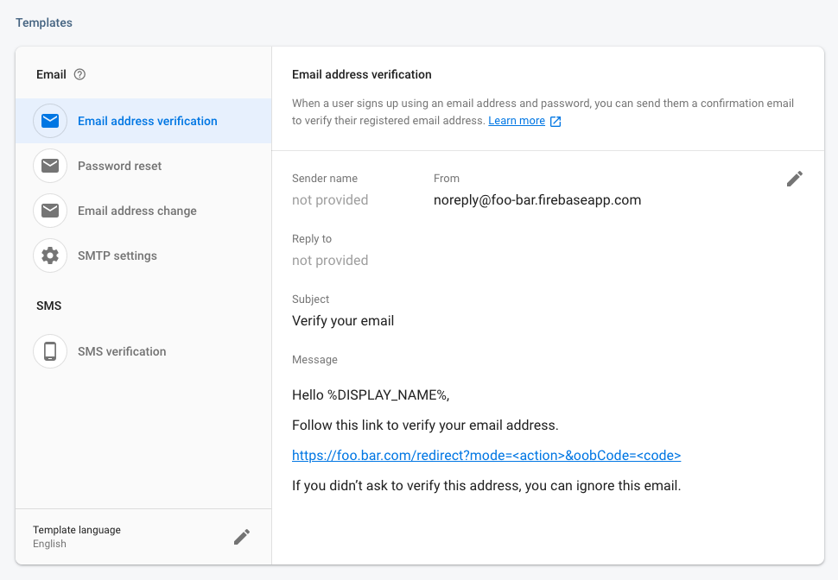Open the Password reset text label
This screenshot has height=580, width=838.
click(120, 166)
